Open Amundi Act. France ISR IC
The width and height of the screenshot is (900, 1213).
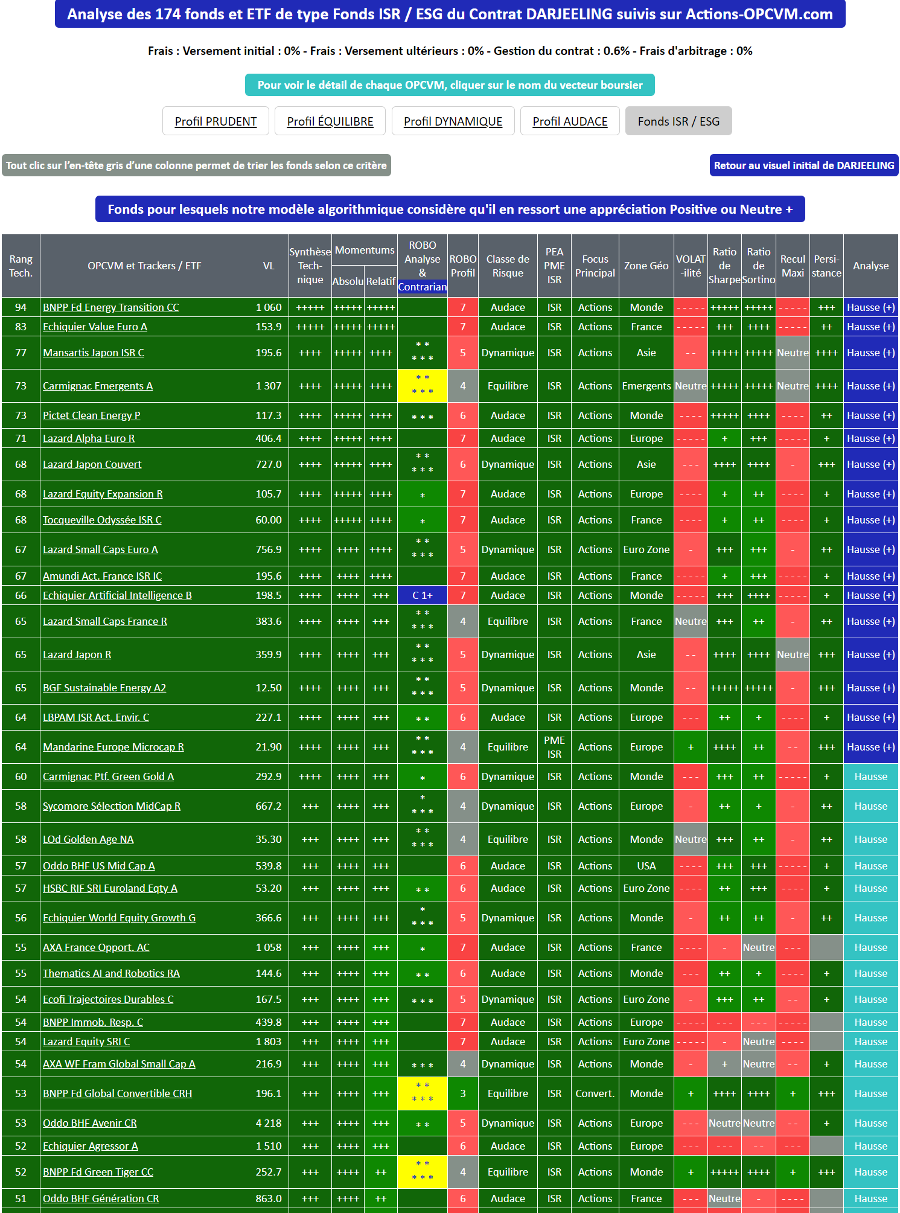coord(102,576)
